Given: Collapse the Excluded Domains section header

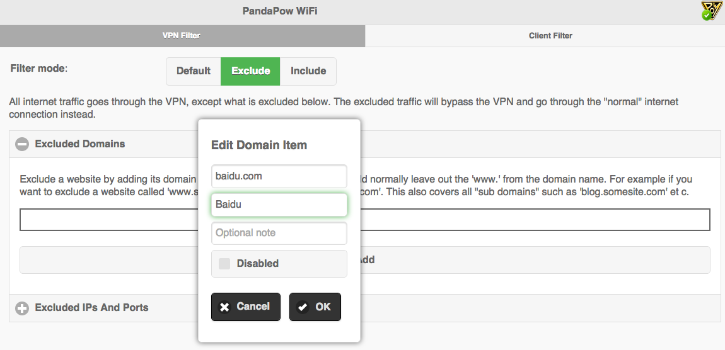Looking at the screenshot, I should (x=80, y=144).
